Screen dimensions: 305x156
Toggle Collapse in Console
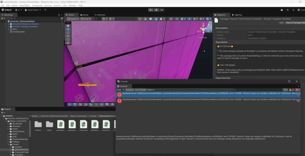130,90
